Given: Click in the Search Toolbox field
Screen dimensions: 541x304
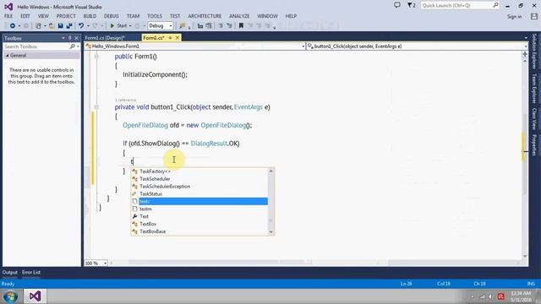Looking at the screenshot, I should (x=36, y=46).
